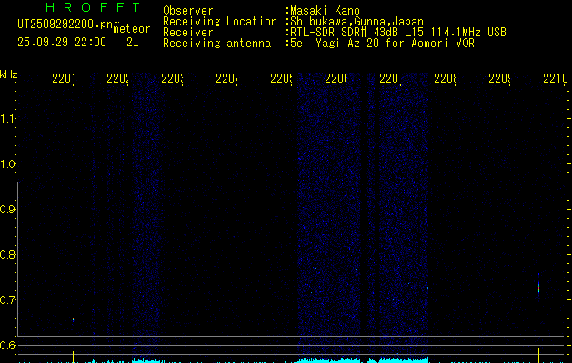Image resolution: width=572 pixels, height=363 pixels.
Task: Select the 5el Yagi antenna description
Action: (x=382, y=44)
